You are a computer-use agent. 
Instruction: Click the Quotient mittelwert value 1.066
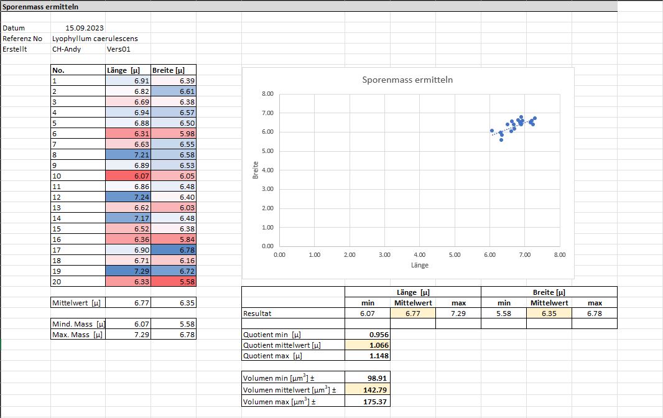[x=368, y=345]
